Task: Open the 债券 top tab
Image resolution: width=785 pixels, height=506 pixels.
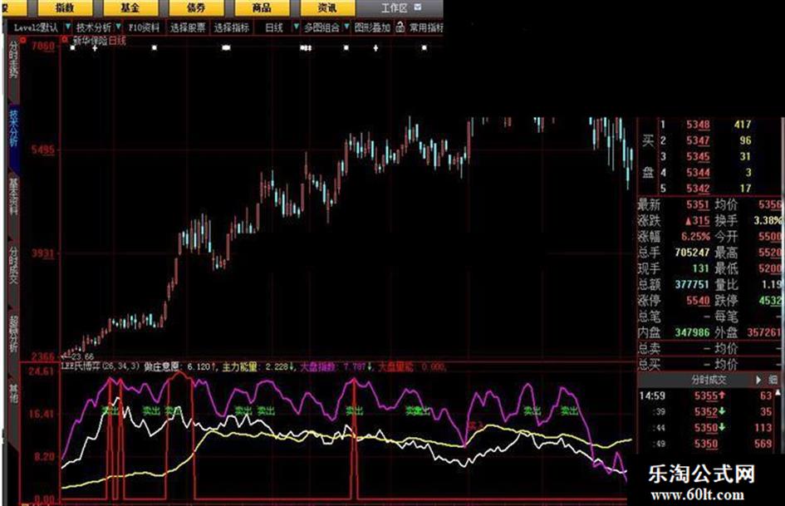Action: pyautogui.click(x=196, y=7)
